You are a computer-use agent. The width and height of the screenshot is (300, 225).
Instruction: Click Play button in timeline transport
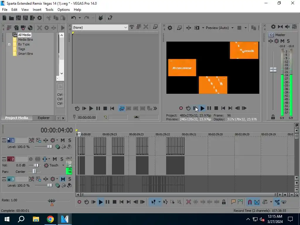(101, 202)
